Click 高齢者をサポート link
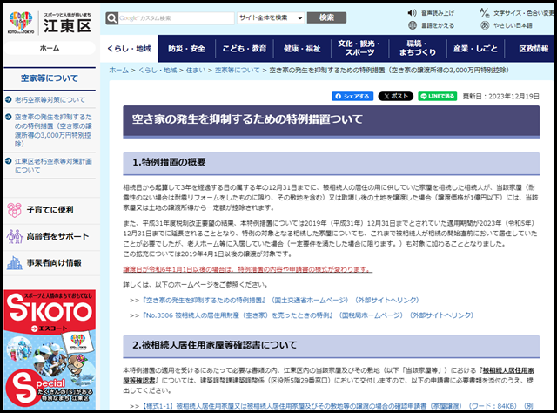 point(57,236)
